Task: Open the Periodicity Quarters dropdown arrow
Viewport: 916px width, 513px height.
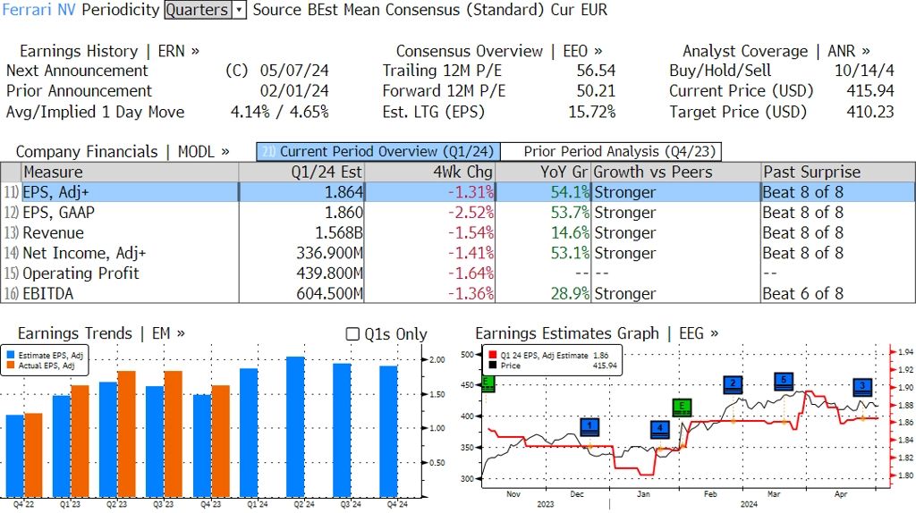Action: [239, 10]
